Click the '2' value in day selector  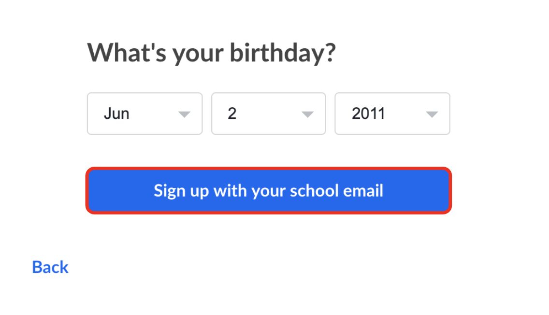232,114
